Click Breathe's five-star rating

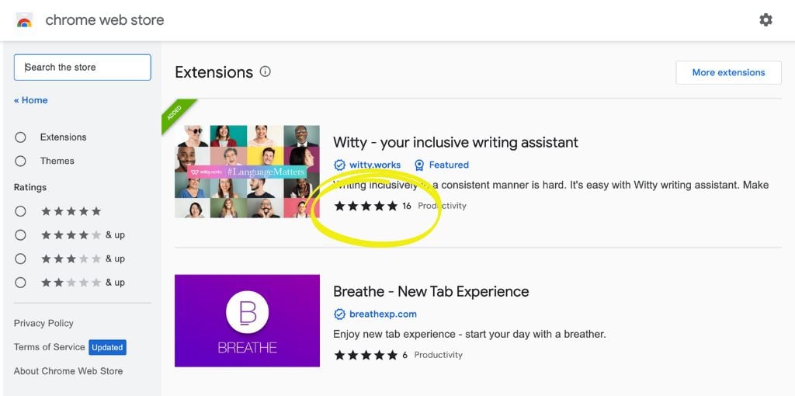[366, 355]
